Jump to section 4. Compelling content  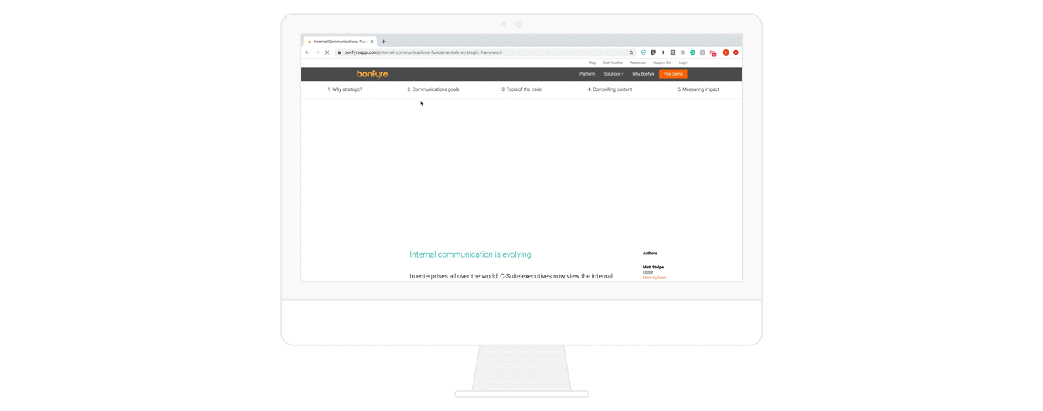click(610, 89)
